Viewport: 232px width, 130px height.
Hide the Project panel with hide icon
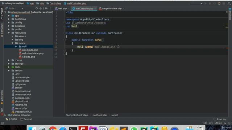tap(51, 8)
